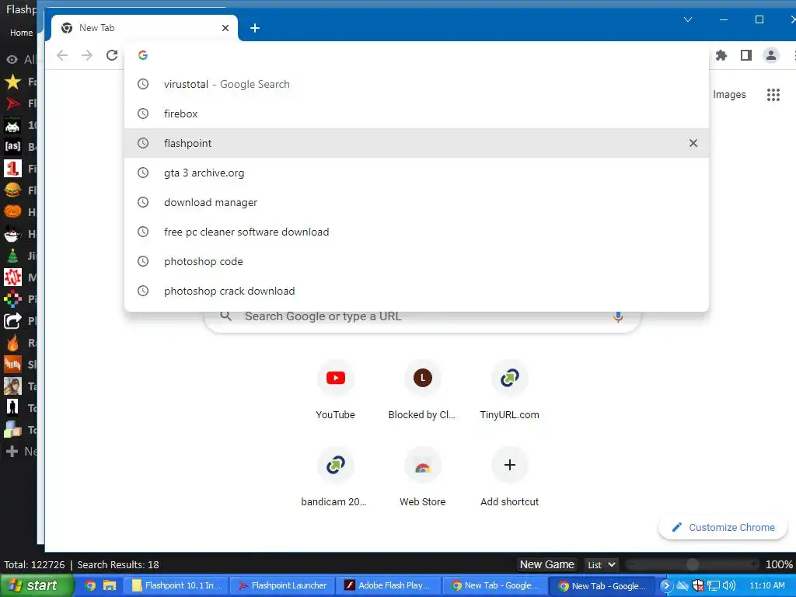Open the Web Store shortcut

coord(422,477)
